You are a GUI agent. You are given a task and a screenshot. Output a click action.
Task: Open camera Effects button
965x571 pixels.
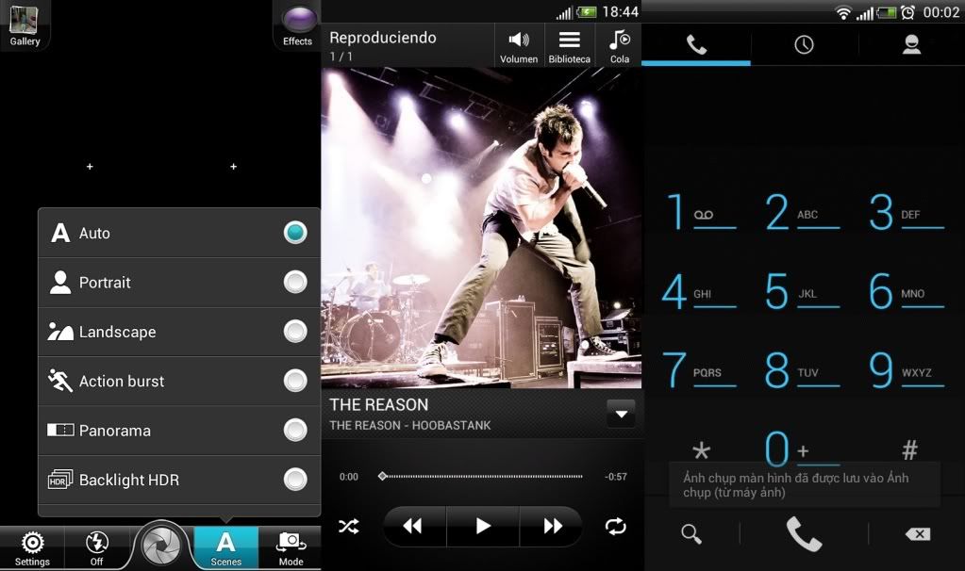click(x=298, y=24)
